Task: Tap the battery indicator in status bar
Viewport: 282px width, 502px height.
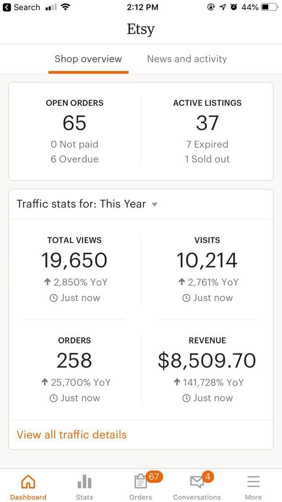Action: coord(270,7)
